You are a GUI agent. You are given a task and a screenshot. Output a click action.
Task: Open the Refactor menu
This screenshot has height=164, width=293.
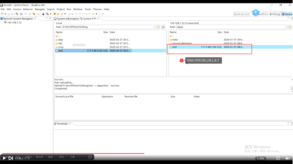pos(28,9)
